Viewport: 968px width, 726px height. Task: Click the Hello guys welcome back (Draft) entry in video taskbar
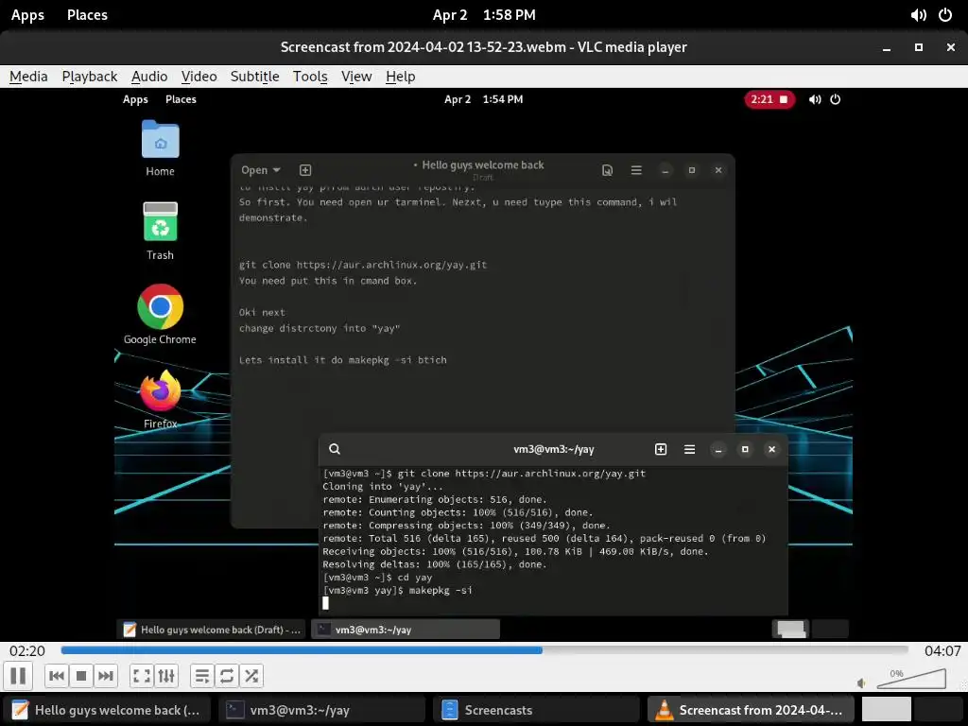tap(211, 630)
